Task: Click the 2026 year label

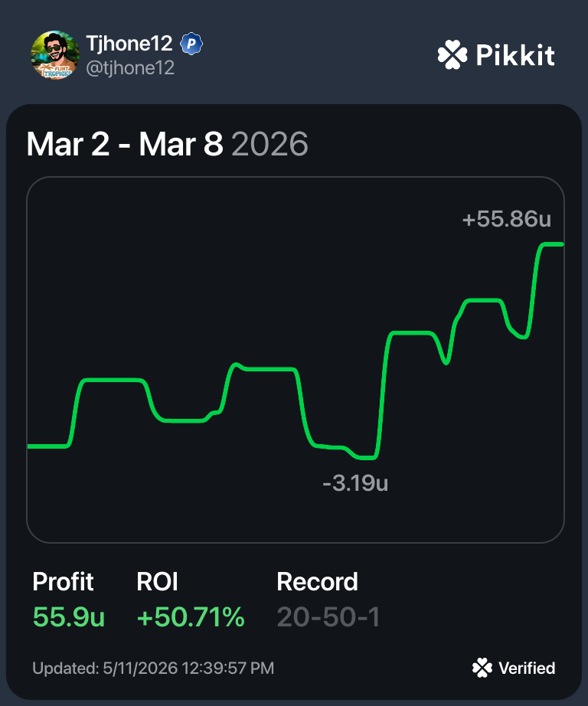Action: (269, 144)
